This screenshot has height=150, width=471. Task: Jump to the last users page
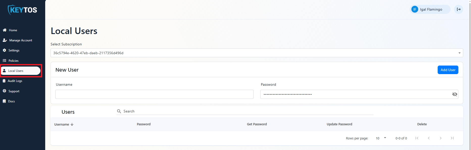click(452, 138)
